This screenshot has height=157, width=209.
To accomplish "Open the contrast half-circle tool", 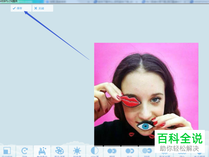I will point(94,151).
